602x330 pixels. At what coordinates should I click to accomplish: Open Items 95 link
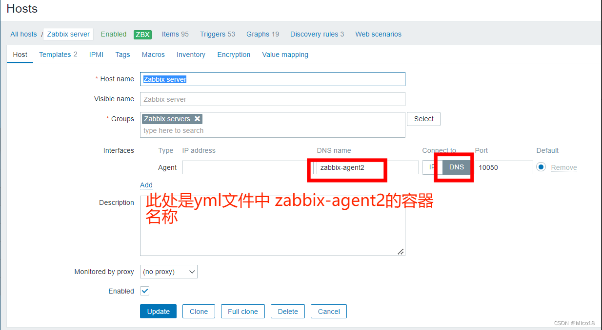[175, 34]
